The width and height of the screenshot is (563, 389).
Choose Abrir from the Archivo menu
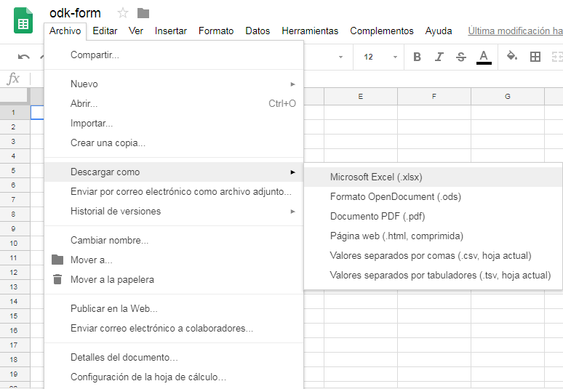[174, 104]
